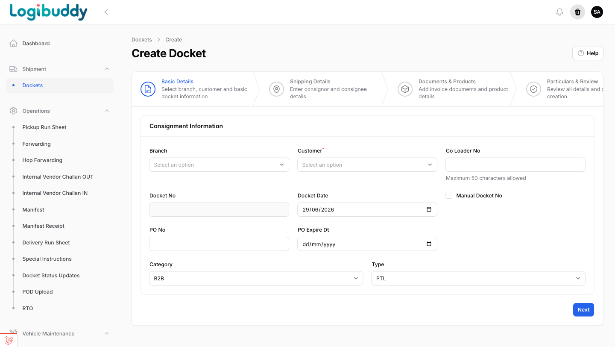Focus the Co Loader No field
Screen dimensions: 615x347
[x=515, y=165]
